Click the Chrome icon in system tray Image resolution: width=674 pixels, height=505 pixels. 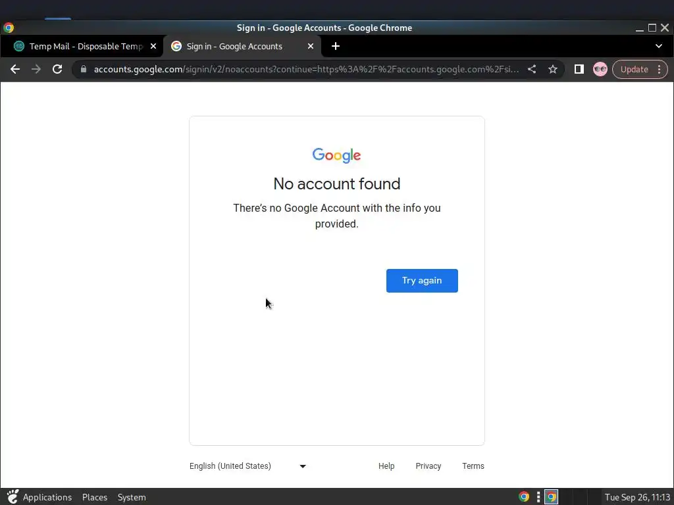(523, 497)
